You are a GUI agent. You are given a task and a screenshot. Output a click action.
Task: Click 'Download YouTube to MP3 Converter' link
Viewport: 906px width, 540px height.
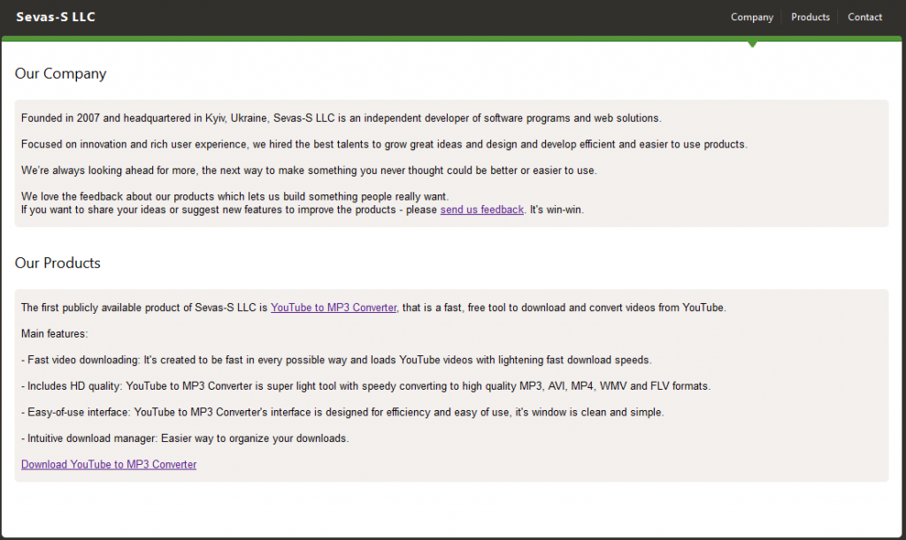coord(109,464)
